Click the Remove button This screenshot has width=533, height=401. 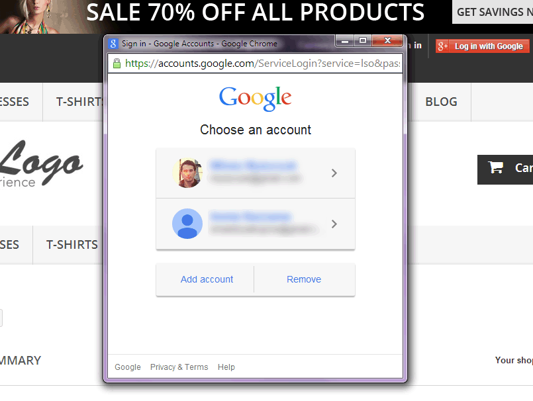304,279
